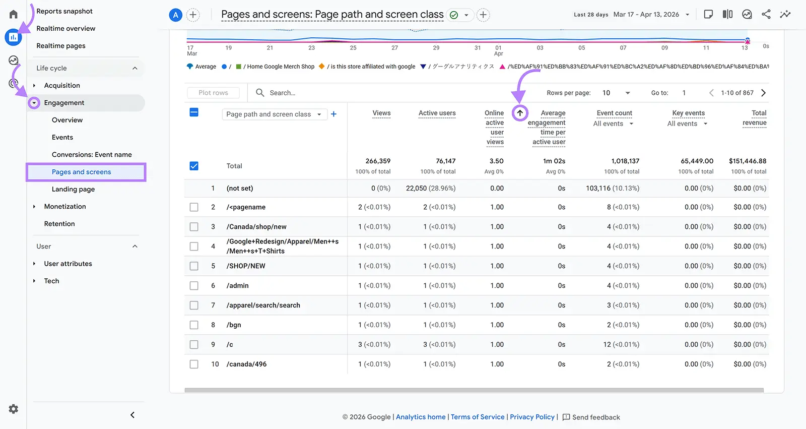Add a new comparison with plus icon

point(193,15)
